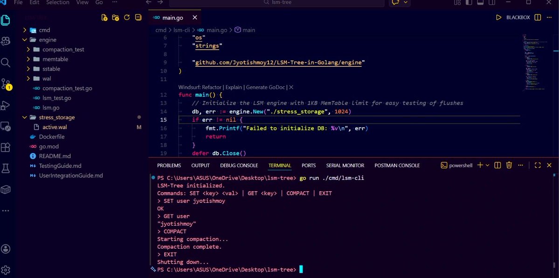This screenshot has width=559, height=278.
Task: Open the terminal launch profile dropdown arrow
Action: [x=488, y=165]
